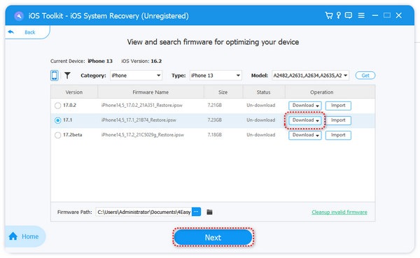Click the key register icon

click(x=339, y=15)
